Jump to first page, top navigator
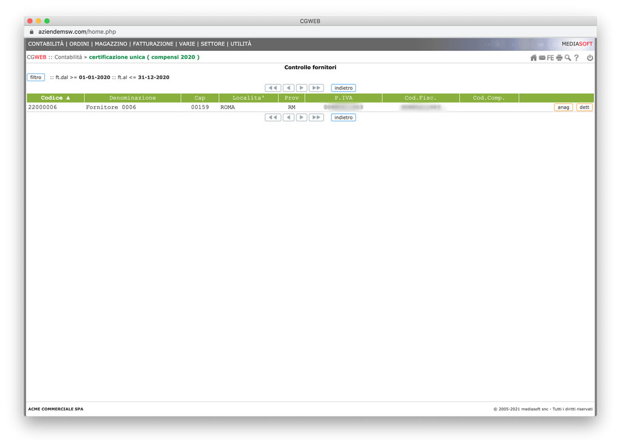Image resolution: width=621 pixels, height=448 pixels. (x=273, y=88)
